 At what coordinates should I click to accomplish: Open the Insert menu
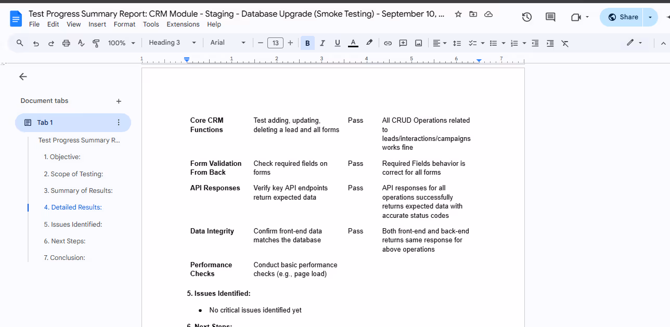97,24
